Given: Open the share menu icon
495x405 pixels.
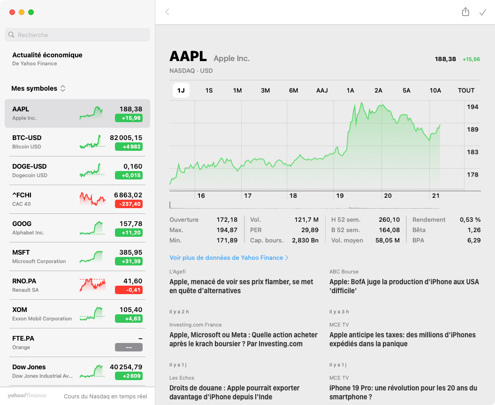Looking at the screenshot, I should pyautogui.click(x=465, y=12).
